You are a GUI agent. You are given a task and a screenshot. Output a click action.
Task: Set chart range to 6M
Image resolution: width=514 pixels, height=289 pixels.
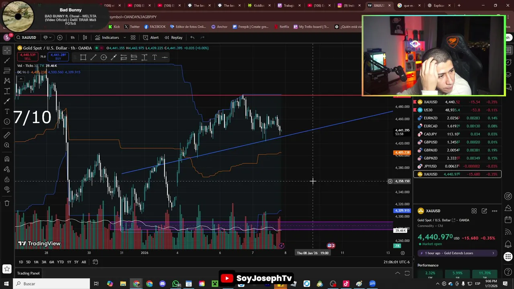51,262
